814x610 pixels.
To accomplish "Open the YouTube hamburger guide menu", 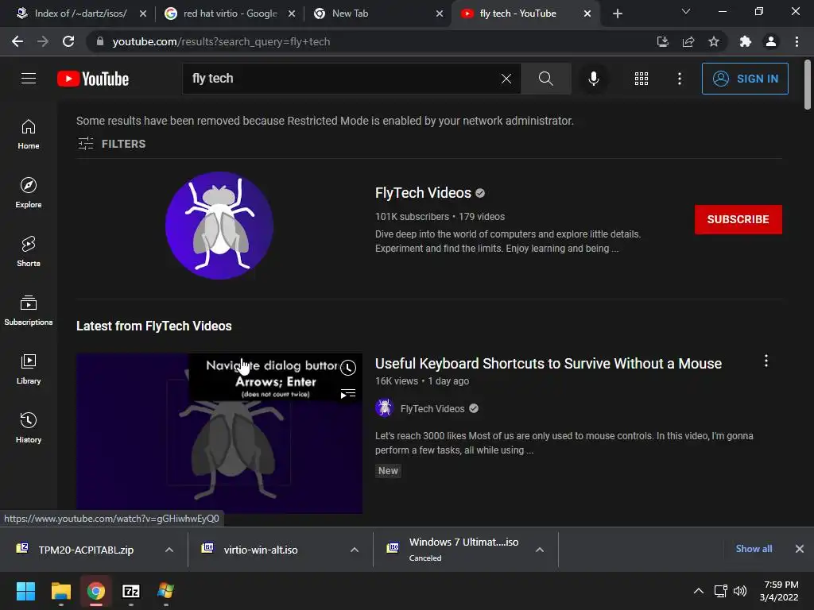I will 29,79.
